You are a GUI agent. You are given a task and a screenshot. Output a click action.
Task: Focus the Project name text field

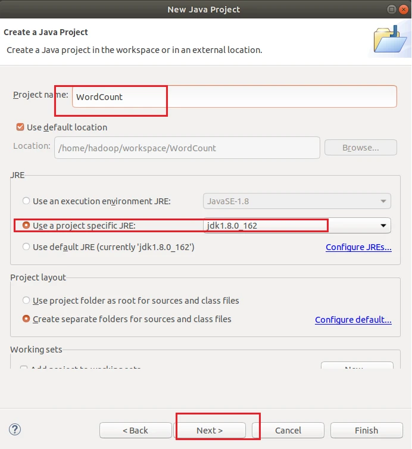coord(234,96)
